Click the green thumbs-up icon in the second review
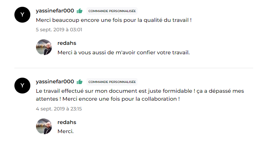The width and height of the screenshot is (257, 141). (80, 82)
